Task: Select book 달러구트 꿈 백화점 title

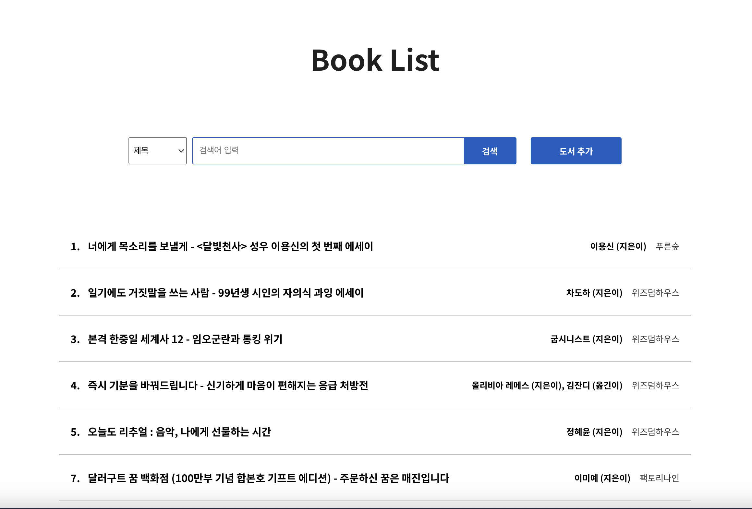Action: [269, 478]
